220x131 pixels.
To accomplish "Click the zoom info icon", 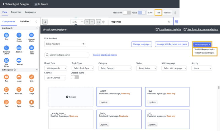I will [103, 22].
